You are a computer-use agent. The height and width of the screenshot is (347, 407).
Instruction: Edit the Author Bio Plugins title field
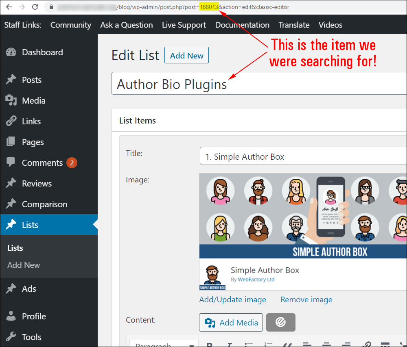259,83
